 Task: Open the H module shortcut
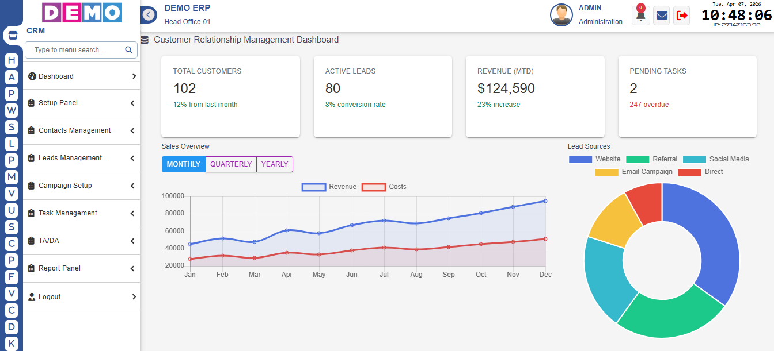12,60
